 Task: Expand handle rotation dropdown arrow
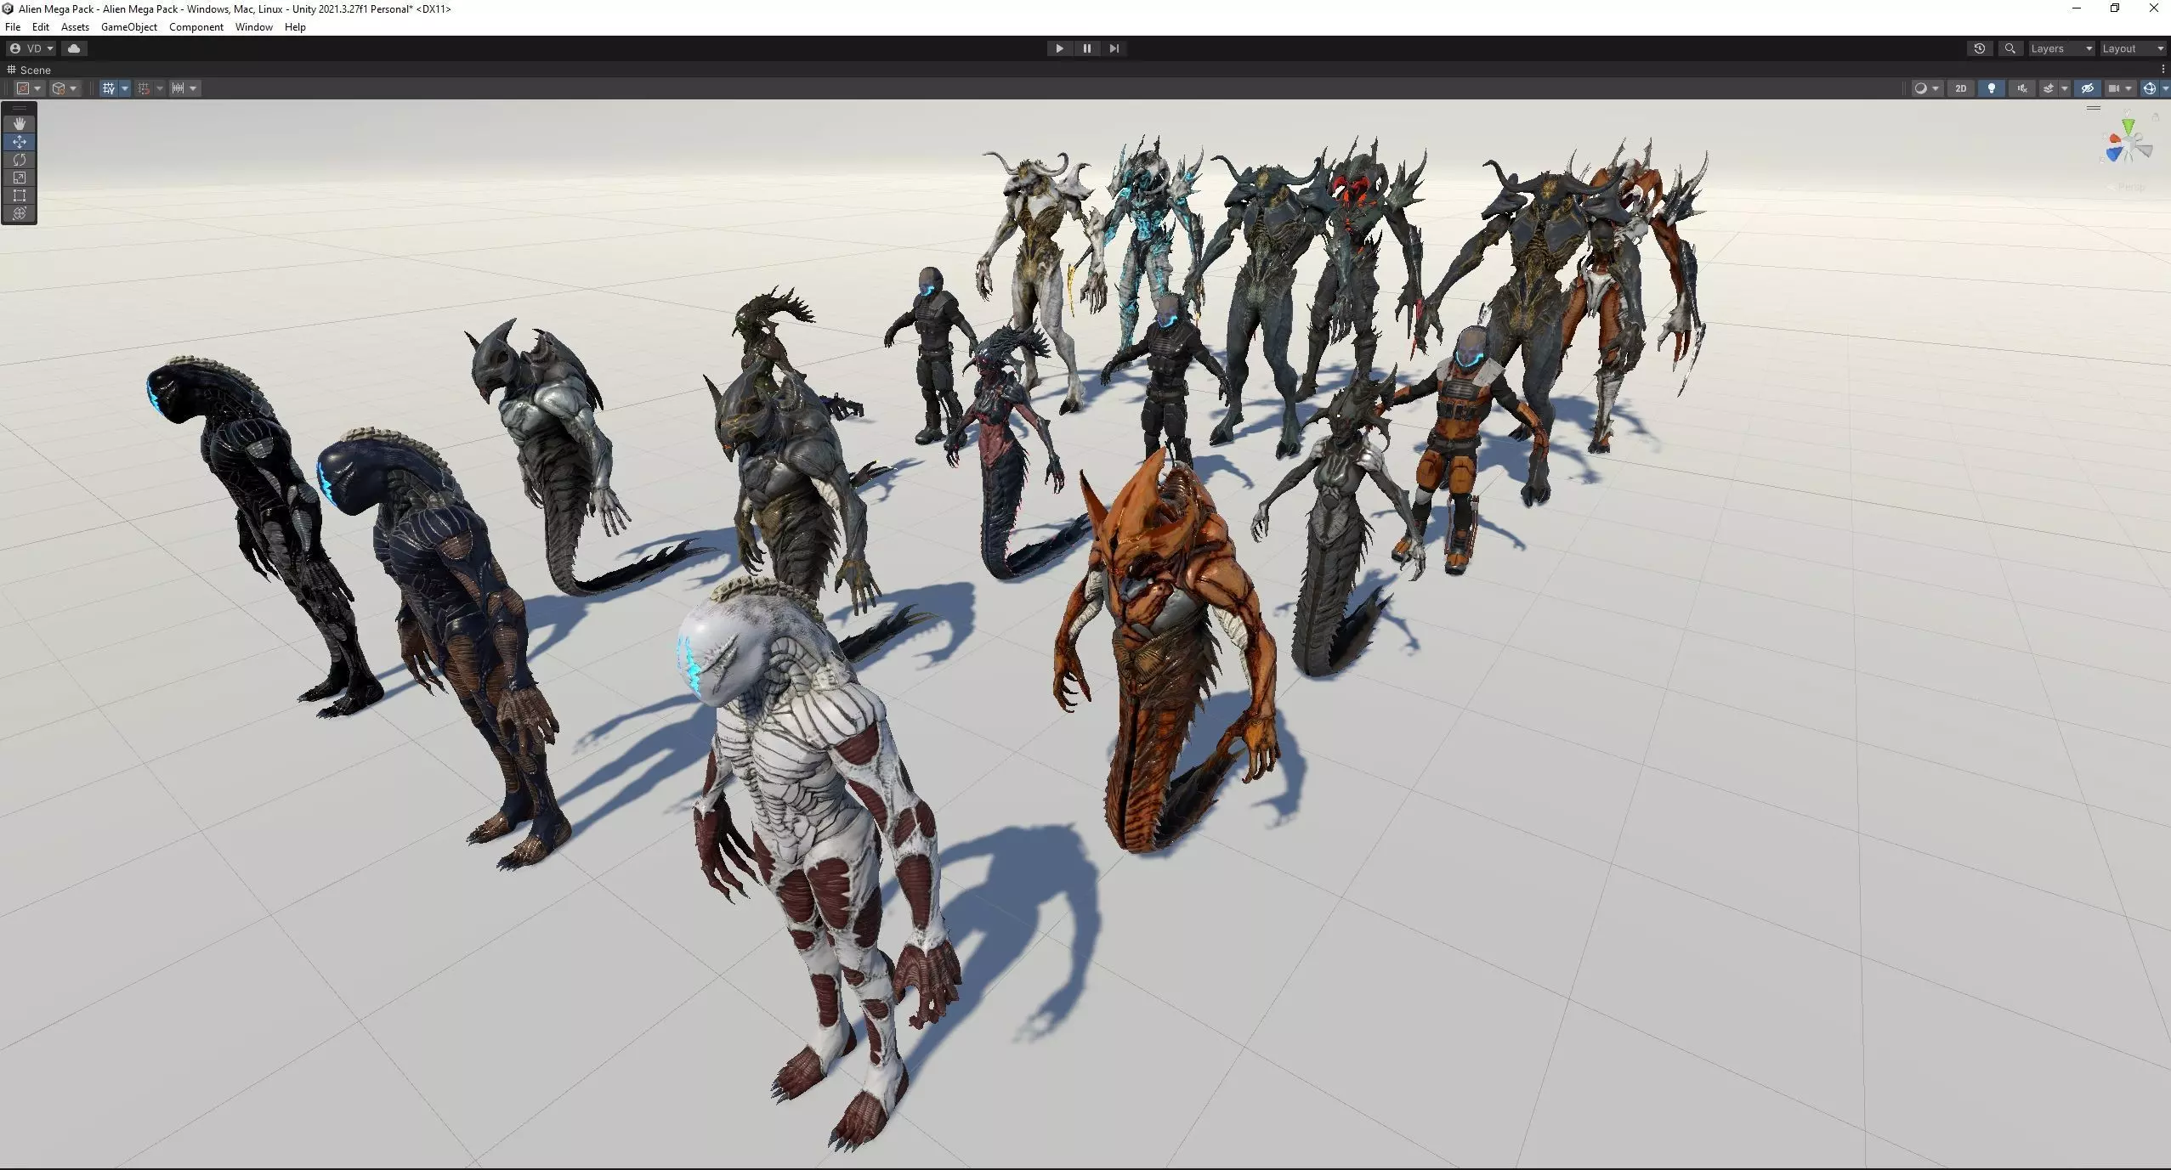click(x=73, y=88)
